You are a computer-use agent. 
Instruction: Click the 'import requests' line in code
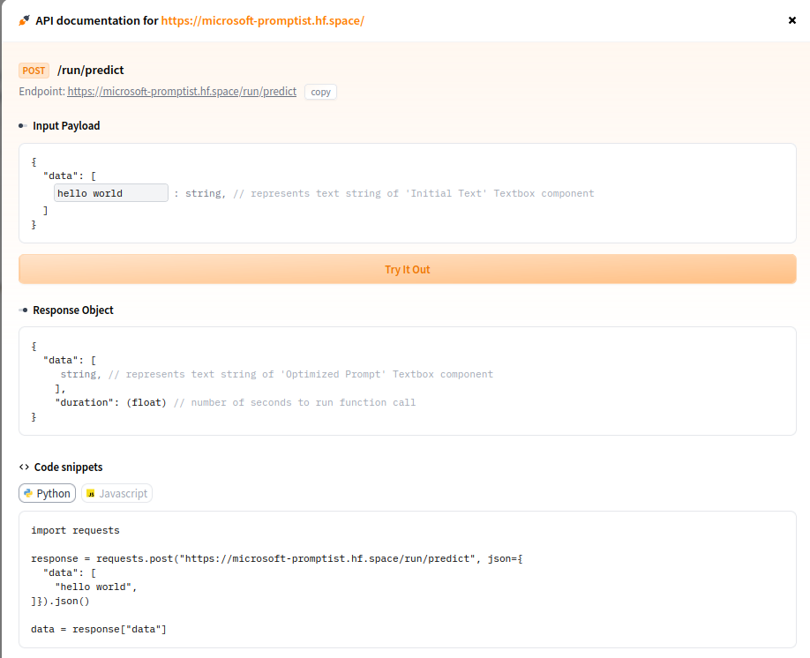coord(75,531)
